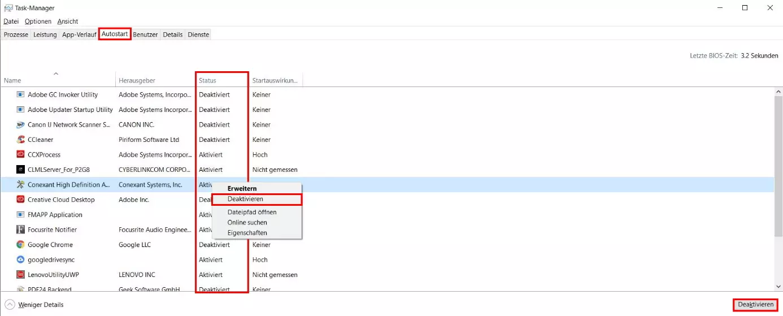Click the googledrivesync icon
Viewport: 783px width, 316px height.
[x=20, y=259]
